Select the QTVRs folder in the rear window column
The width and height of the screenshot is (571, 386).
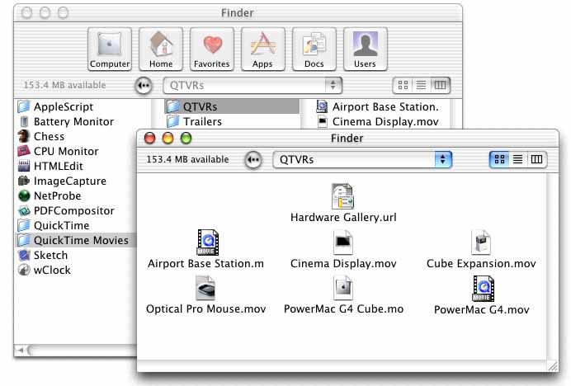pos(232,106)
